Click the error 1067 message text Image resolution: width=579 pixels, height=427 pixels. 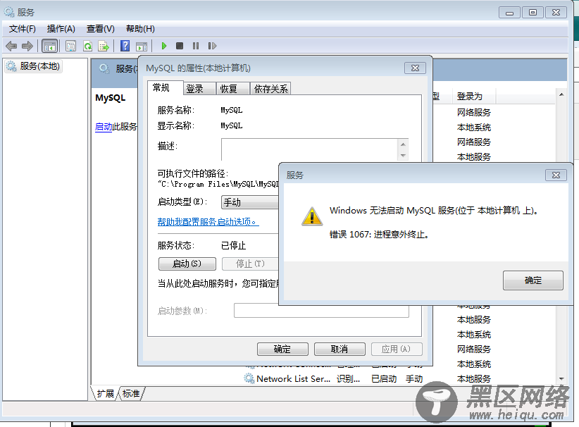[379, 234]
